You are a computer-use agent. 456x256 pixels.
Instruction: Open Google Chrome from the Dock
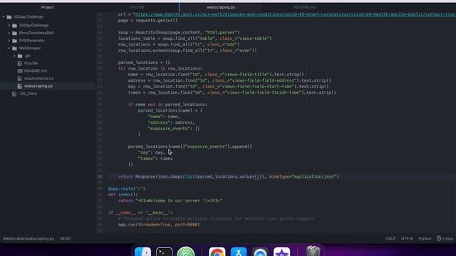point(217,252)
